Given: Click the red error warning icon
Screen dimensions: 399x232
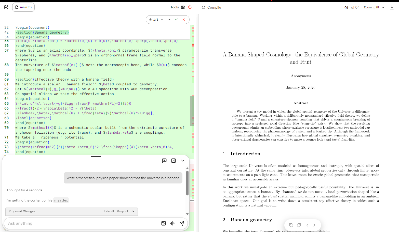Looking at the screenshot, I should click(x=190, y=7).
